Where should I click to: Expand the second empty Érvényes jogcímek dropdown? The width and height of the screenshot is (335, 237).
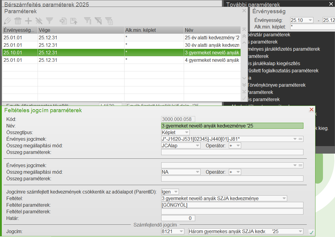295,165
